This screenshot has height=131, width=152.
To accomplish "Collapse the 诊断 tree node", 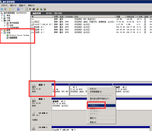I will [x=2, y=20].
